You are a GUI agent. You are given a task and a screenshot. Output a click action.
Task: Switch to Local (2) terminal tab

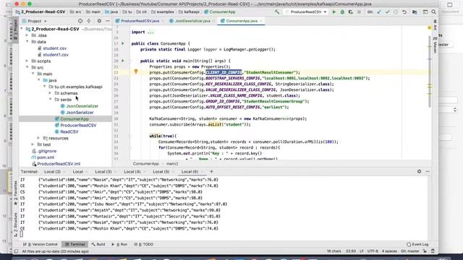click(x=52, y=172)
